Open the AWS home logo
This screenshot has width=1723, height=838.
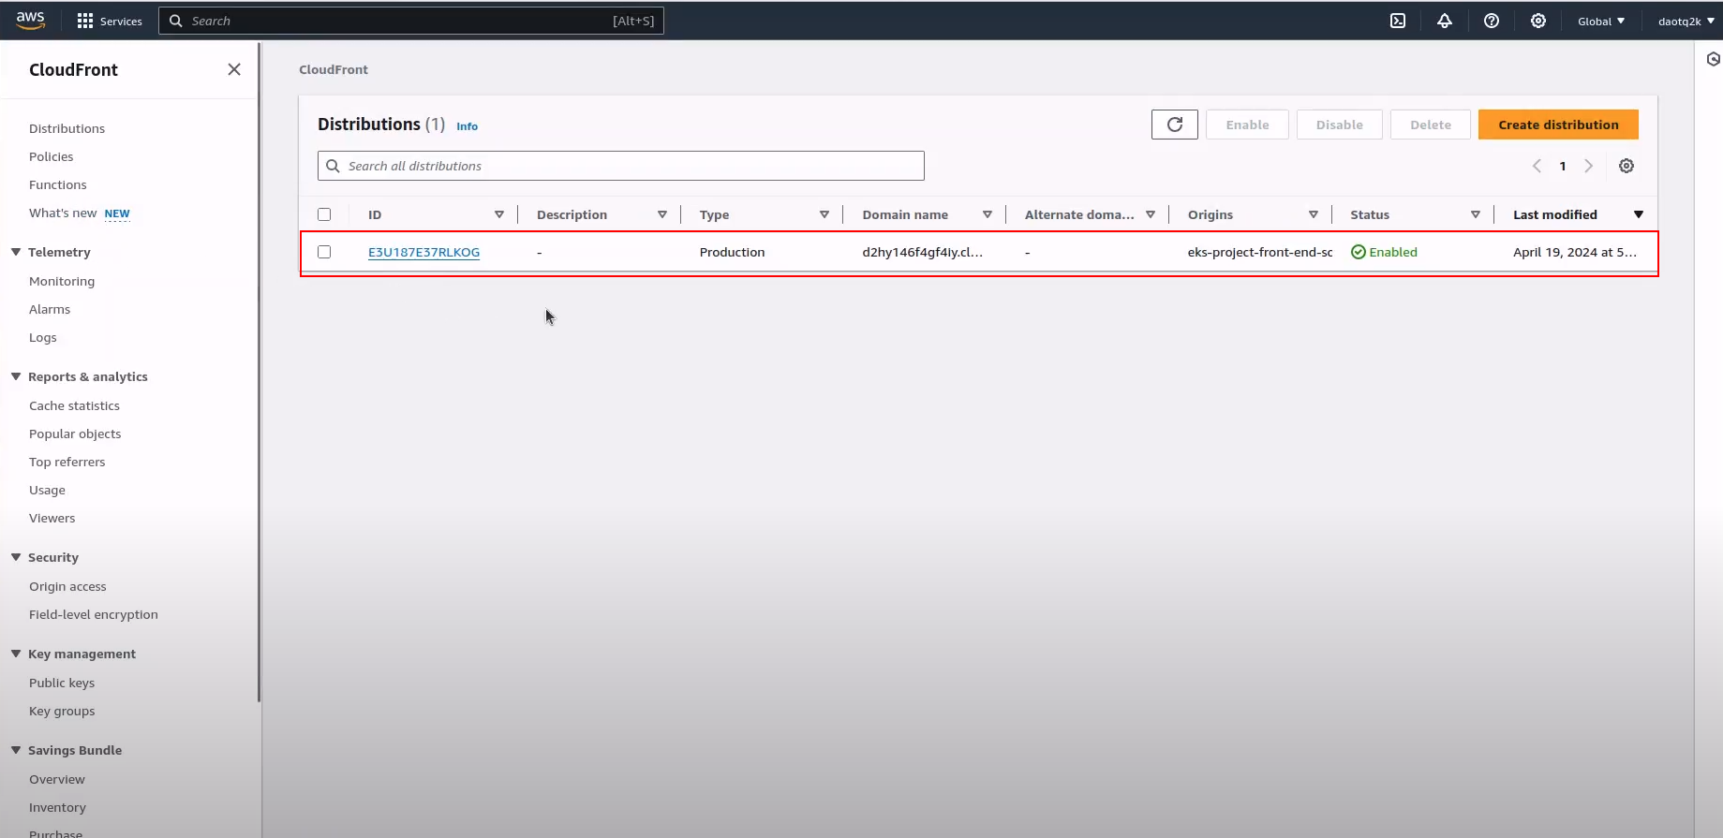pos(30,21)
